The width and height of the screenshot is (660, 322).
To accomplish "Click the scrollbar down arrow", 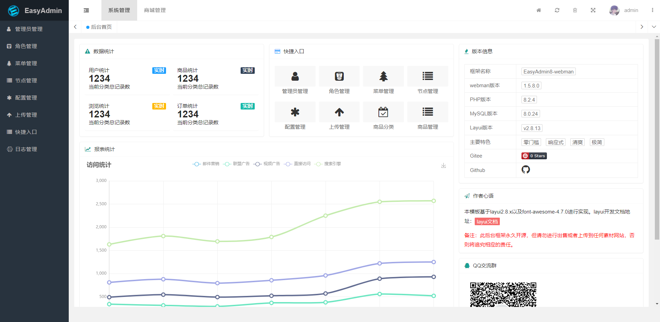I will (x=657, y=304).
